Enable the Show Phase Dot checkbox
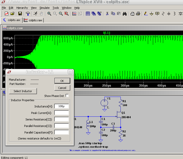This screenshot has width=183, height=159. tap(67, 96)
